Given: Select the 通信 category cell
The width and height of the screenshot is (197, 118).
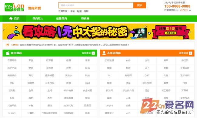Looking at the screenshot, I should 50,106.
